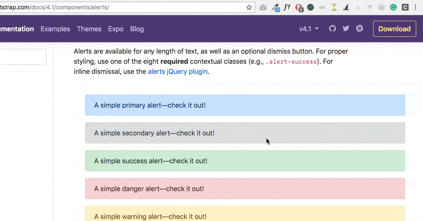Click the Download button
This screenshot has width=423, height=221.
(394, 29)
